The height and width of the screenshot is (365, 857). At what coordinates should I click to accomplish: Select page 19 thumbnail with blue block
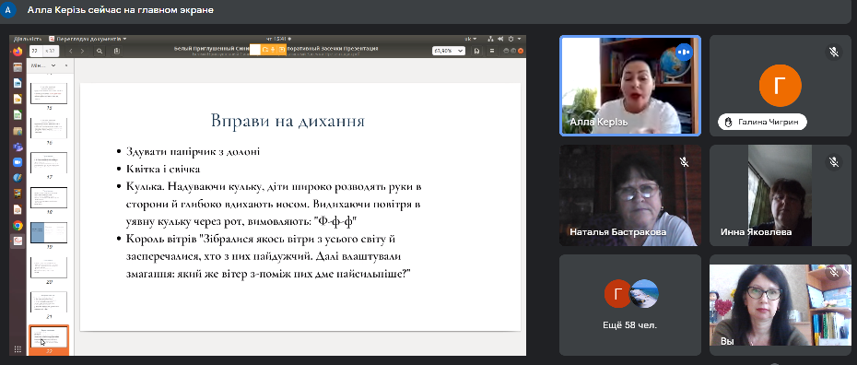[48, 232]
